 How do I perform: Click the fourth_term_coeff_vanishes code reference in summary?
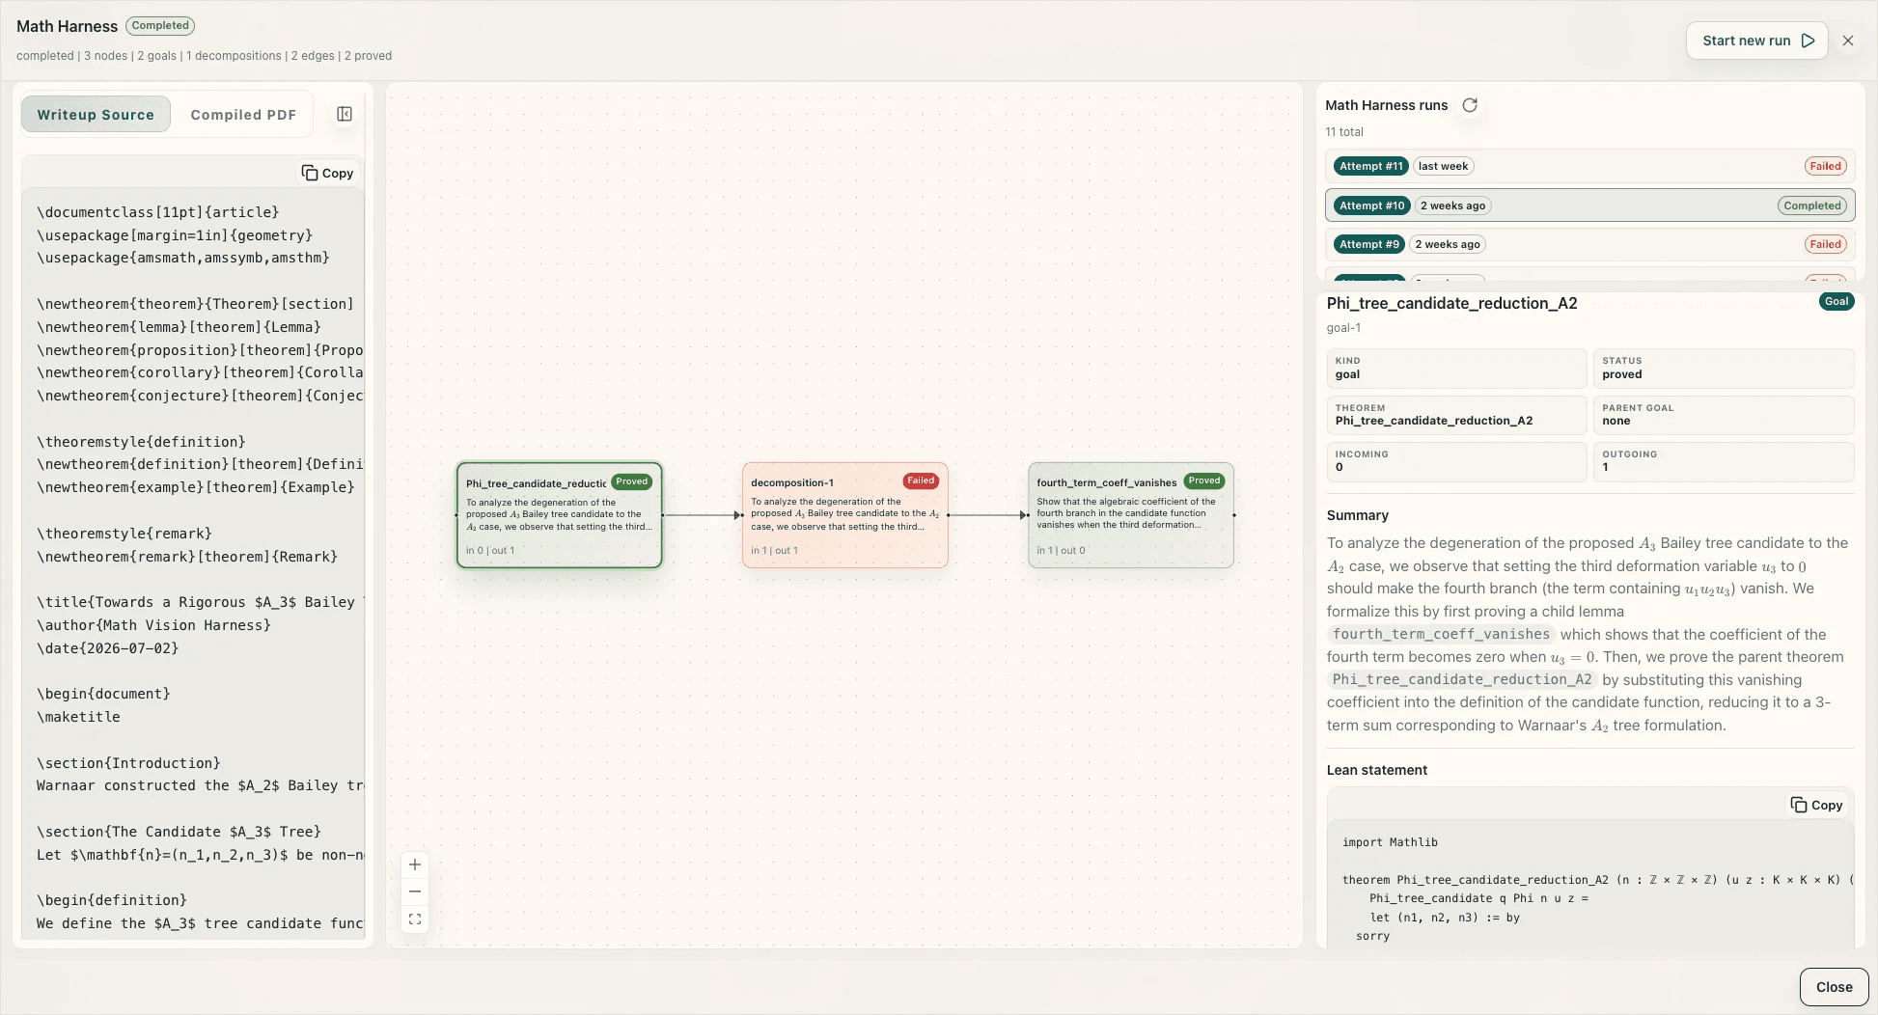(x=1441, y=634)
